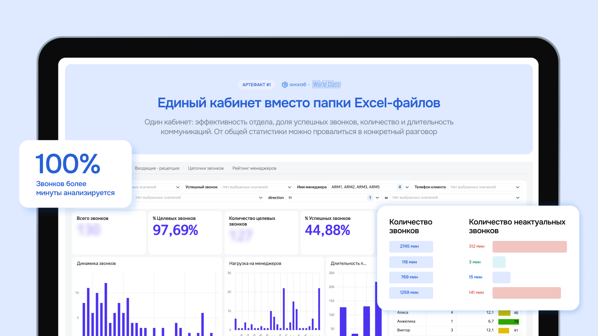Click the direction count badge 1
598x336 pixels.
370,198
